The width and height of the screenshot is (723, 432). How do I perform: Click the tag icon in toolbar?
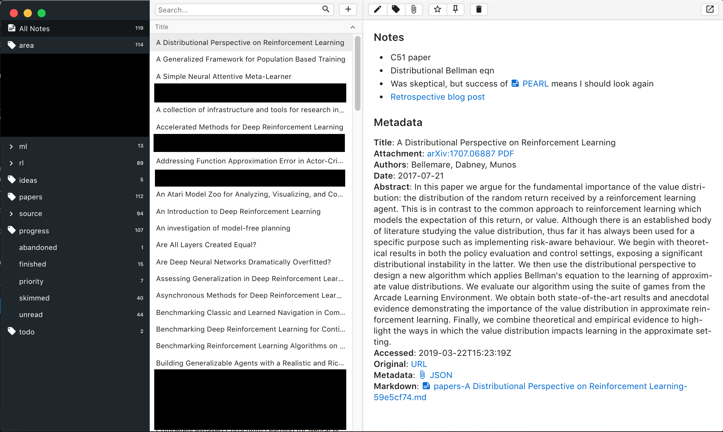pyautogui.click(x=395, y=9)
